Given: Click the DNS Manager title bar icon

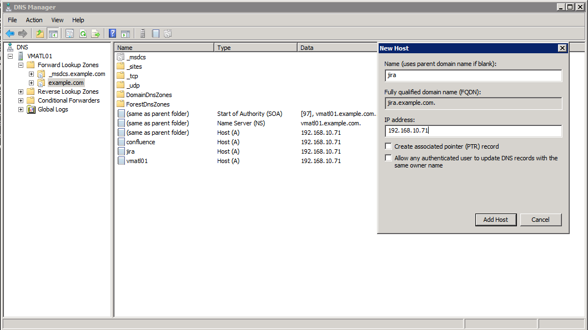Looking at the screenshot, I should click(x=8, y=7).
